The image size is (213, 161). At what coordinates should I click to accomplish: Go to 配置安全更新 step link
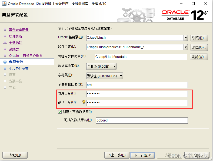[x=19, y=30]
